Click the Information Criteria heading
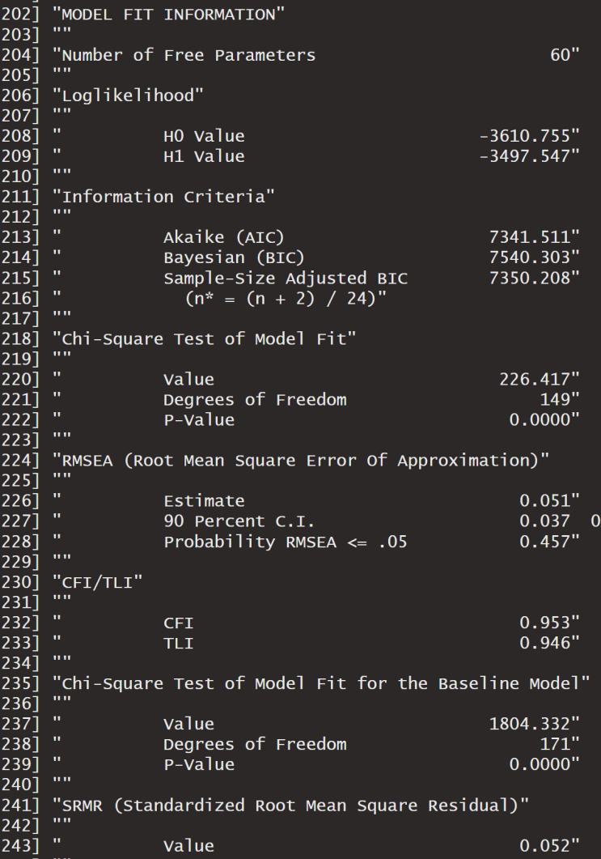Viewport: 601px width, 859px height. [x=168, y=197]
